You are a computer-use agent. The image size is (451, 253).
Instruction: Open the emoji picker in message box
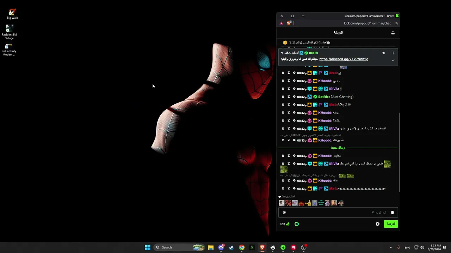[x=393, y=213]
